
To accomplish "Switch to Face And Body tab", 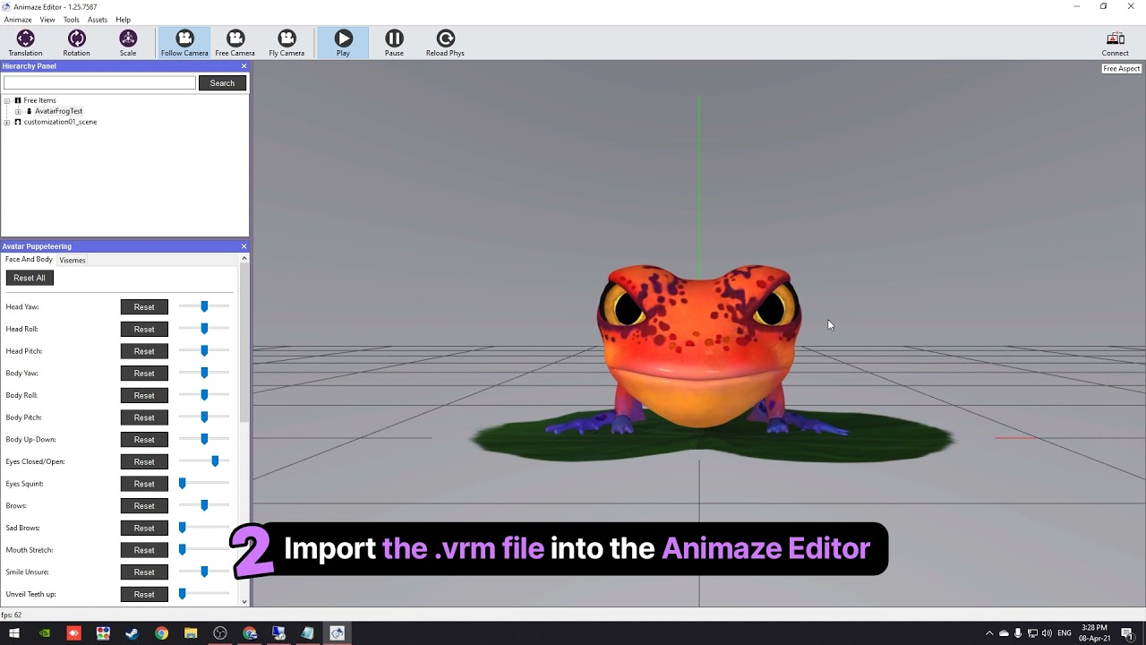I will pyautogui.click(x=29, y=260).
